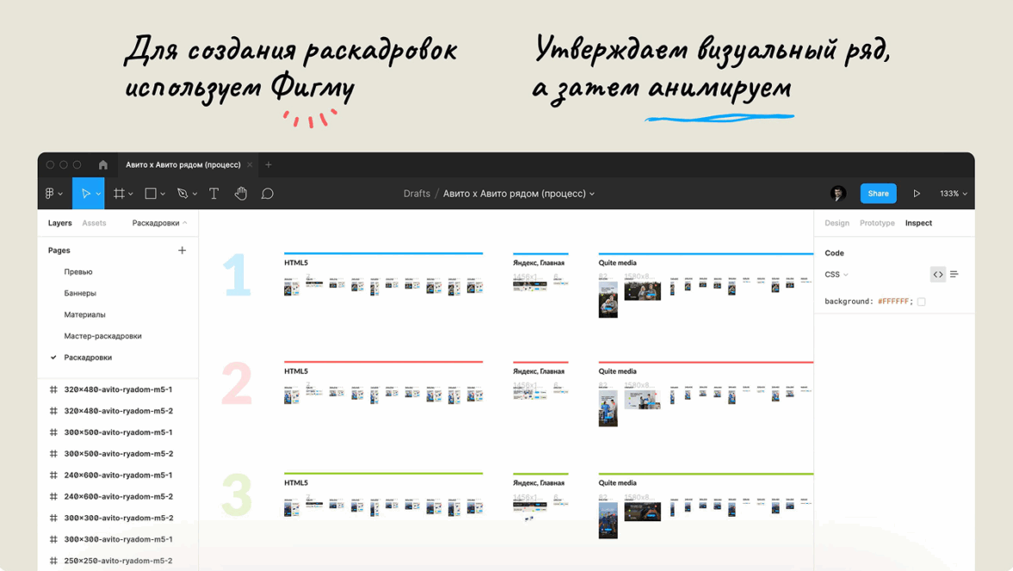Click the #FFFFFF background color swatch
Image resolution: width=1013 pixels, height=571 pixels.
tap(922, 301)
